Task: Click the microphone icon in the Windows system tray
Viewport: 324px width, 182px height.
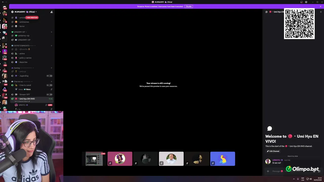Action: 298,179
